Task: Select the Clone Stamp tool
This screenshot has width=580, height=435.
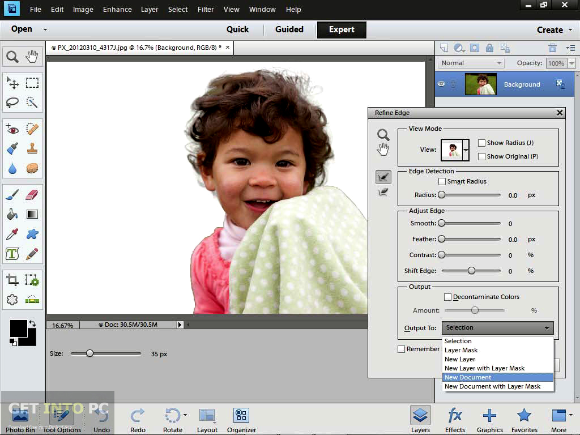Action: click(x=32, y=149)
